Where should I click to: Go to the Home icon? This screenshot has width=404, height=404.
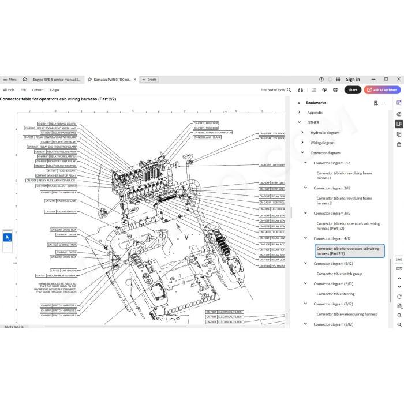pos(25,80)
